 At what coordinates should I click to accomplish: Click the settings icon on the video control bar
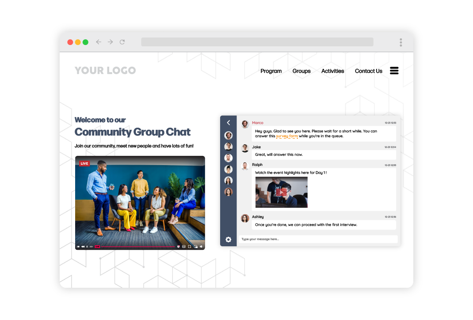pos(179,246)
